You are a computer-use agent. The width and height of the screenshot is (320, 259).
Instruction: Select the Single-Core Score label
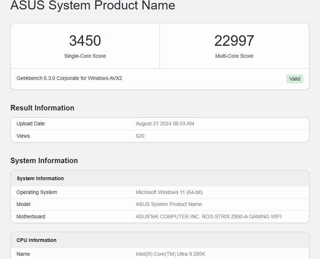(x=85, y=56)
